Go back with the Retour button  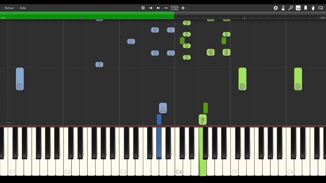click(9, 8)
